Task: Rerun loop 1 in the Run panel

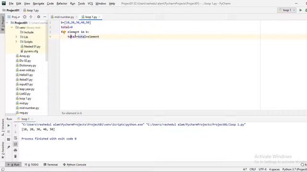Action: [x=9, y=126]
